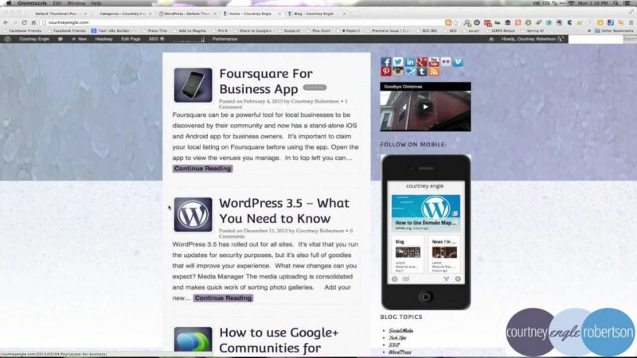Open the Google+ social icon in sidebar
Image resolution: width=637 pixels, height=358 pixels.
tap(422, 62)
